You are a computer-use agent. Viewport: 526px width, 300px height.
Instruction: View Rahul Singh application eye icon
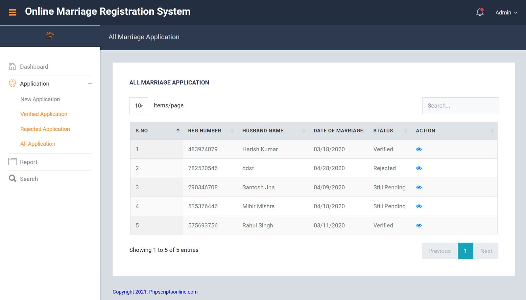419,225
